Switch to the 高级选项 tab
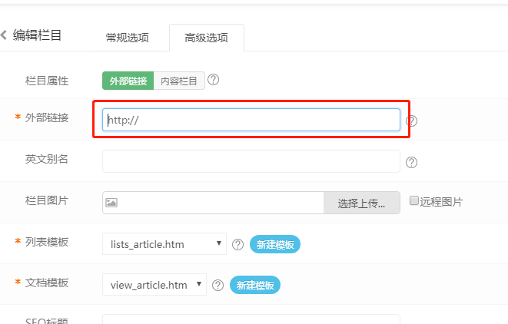 pyautogui.click(x=207, y=38)
